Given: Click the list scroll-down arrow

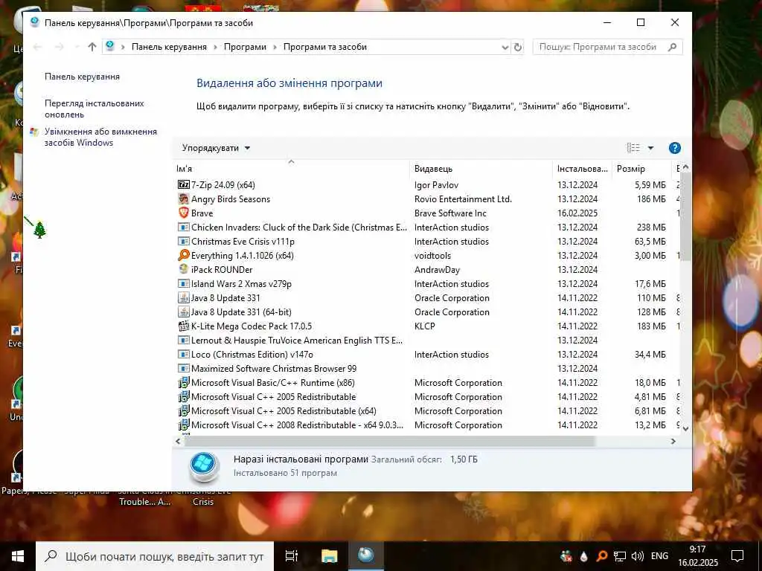Looking at the screenshot, I should click(x=685, y=429).
